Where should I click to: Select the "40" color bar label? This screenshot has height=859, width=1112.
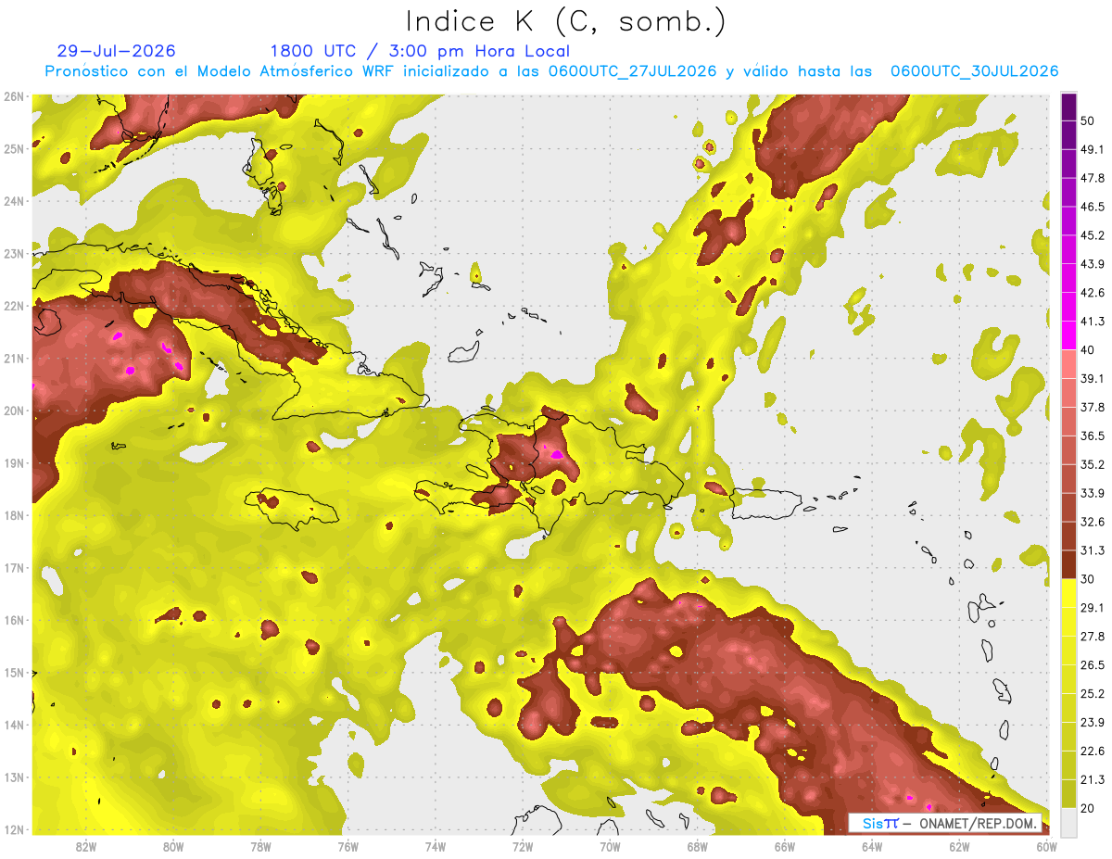point(1089,350)
